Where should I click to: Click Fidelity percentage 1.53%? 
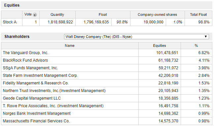coord(204,83)
